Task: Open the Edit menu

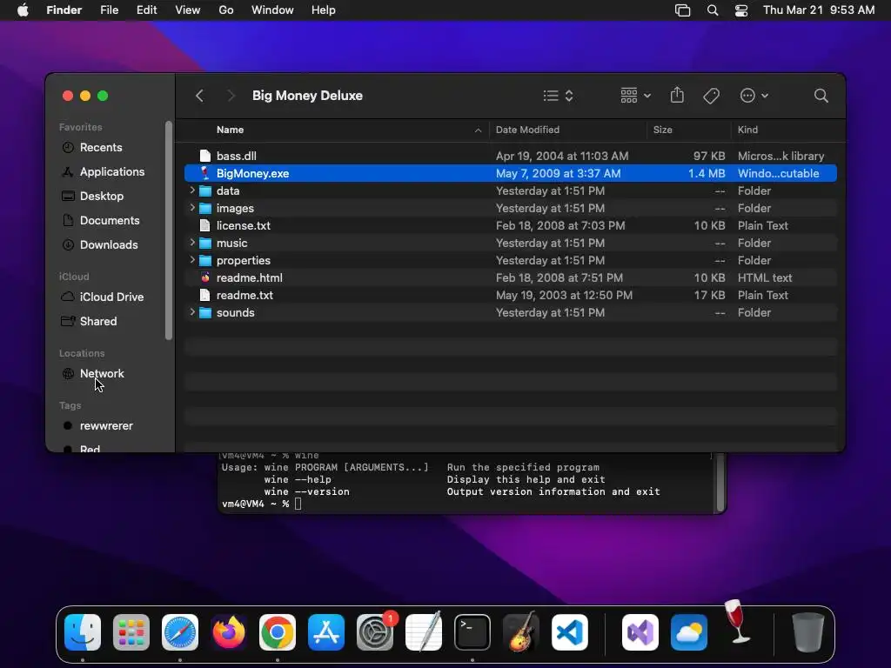Action: click(x=146, y=10)
